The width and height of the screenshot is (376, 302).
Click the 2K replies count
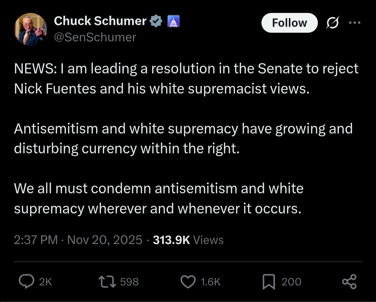46,282
